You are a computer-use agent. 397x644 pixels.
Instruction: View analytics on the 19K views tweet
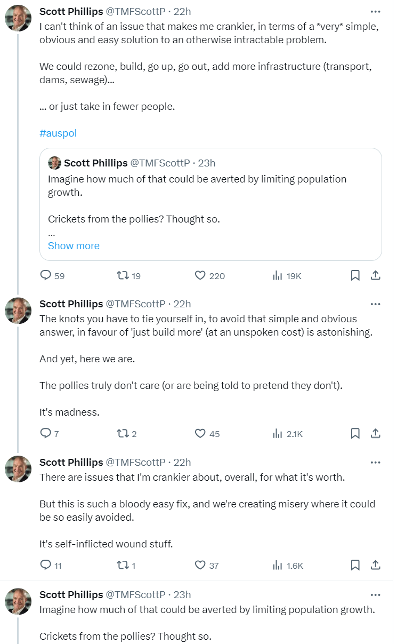tap(278, 275)
